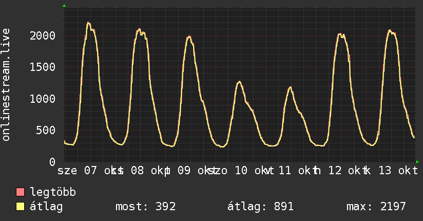Click the legtöbb legend label

53,192
